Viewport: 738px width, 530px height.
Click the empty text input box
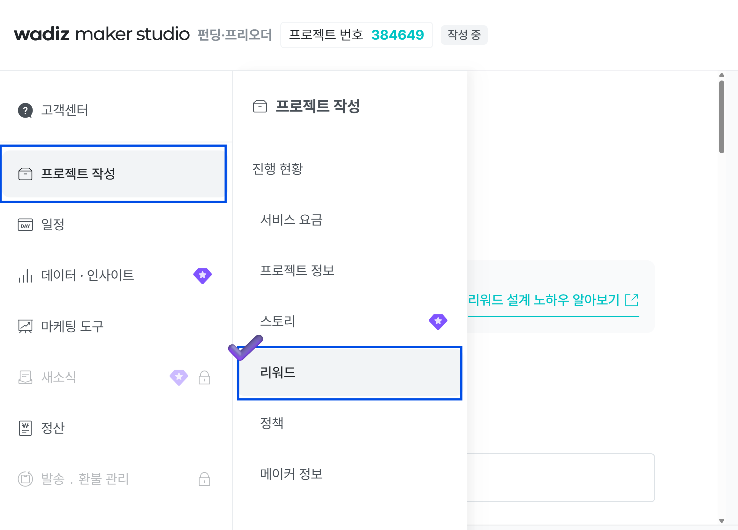pyautogui.click(x=560, y=478)
